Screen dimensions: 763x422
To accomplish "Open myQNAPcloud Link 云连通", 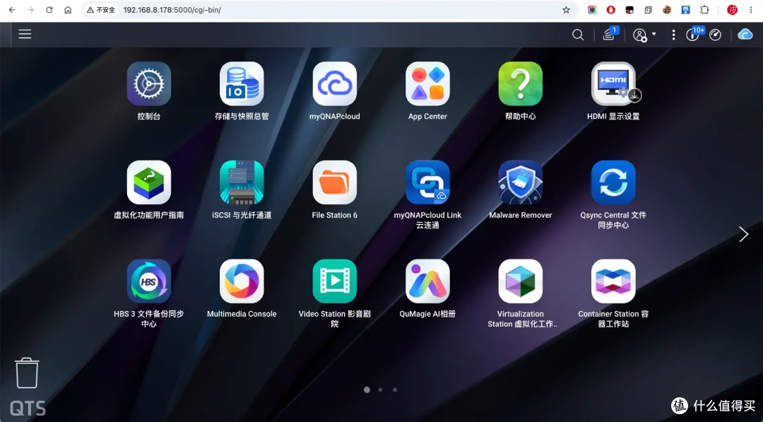I will 427,182.
